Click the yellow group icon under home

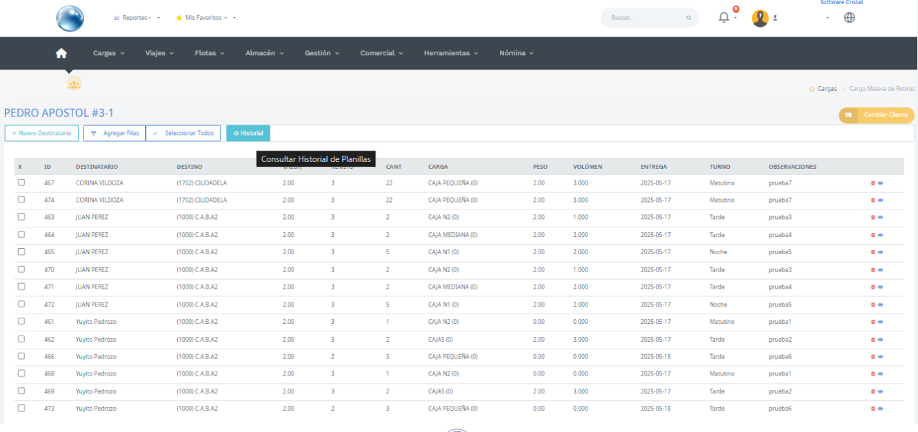point(74,84)
